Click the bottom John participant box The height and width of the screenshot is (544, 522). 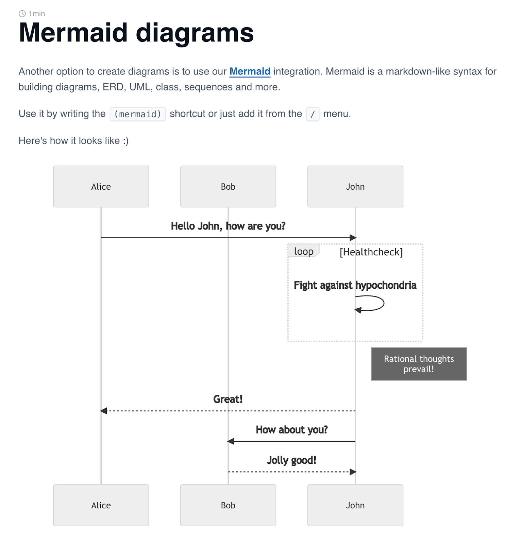(x=355, y=505)
